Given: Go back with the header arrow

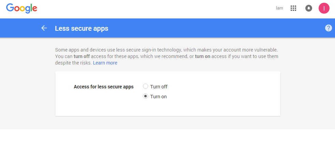Looking at the screenshot, I should 44,28.
